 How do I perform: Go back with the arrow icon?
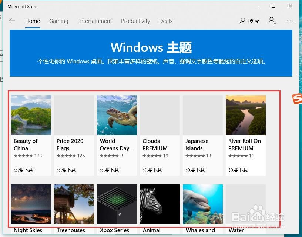tap(12, 21)
